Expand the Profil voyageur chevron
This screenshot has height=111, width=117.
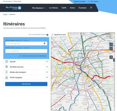tap(47, 77)
